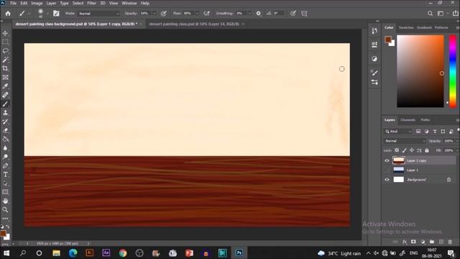Toggle lock all padlock icon
This screenshot has height=259, width=460.
tap(427, 150)
